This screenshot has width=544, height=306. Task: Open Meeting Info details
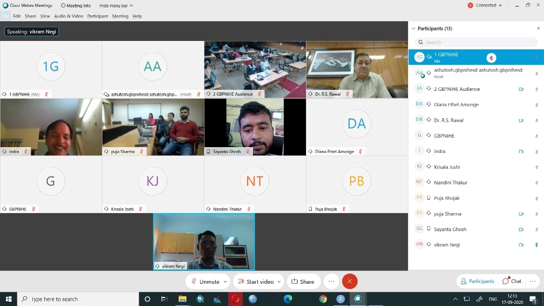click(75, 6)
